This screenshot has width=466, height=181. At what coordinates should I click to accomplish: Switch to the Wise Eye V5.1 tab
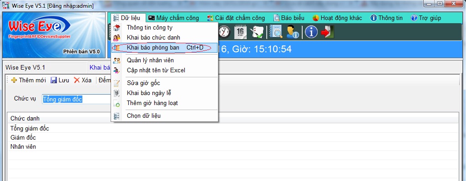click(x=45, y=67)
